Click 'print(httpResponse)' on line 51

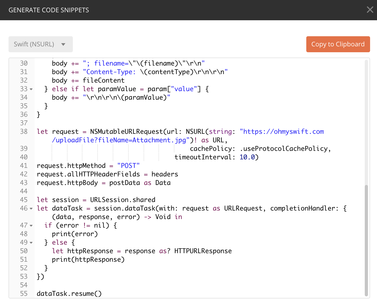click(88, 260)
